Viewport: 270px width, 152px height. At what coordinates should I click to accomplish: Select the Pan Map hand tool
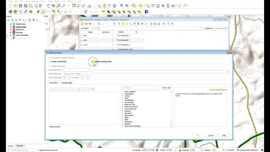49,5
